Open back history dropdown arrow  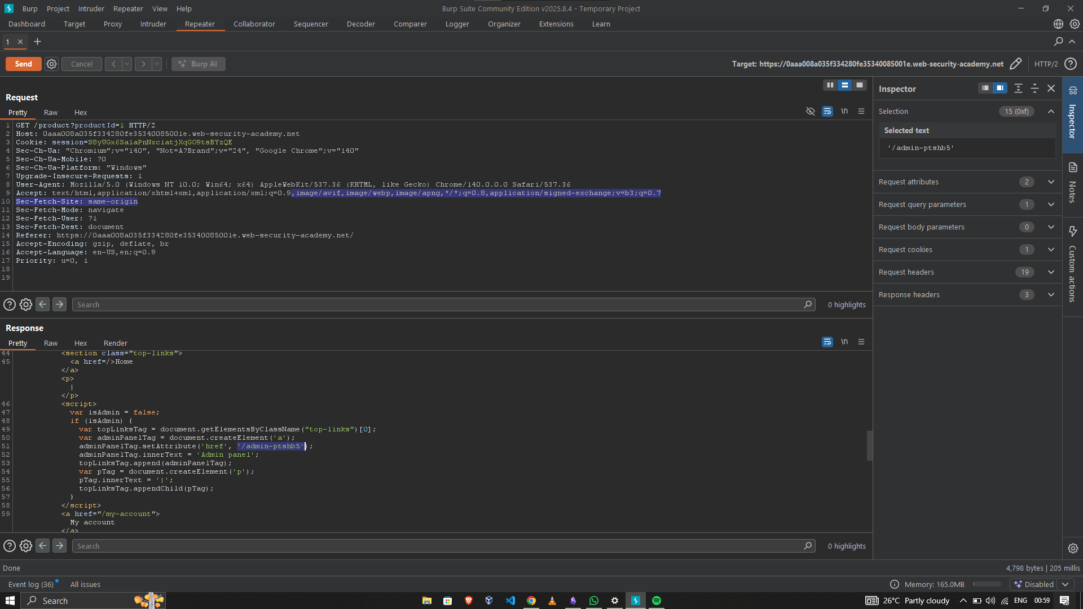[127, 64]
